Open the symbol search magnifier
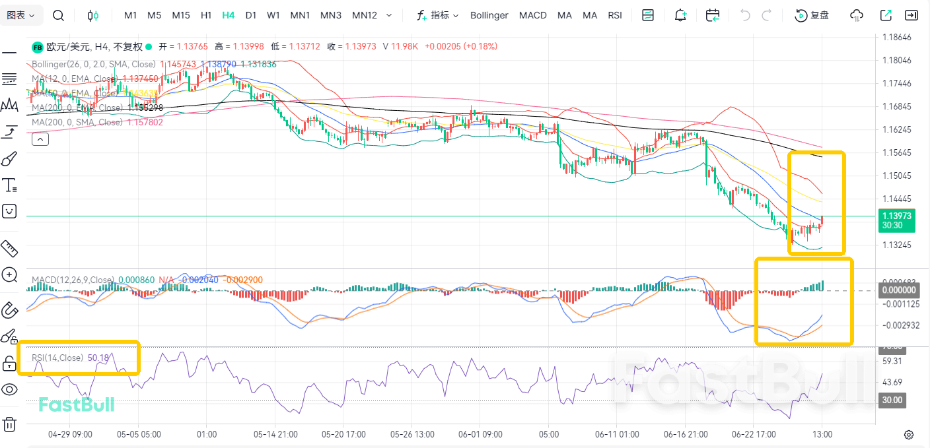Image resolution: width=930 pixels, height=448 pixels. pyautogui.click(x=58, y=15)
